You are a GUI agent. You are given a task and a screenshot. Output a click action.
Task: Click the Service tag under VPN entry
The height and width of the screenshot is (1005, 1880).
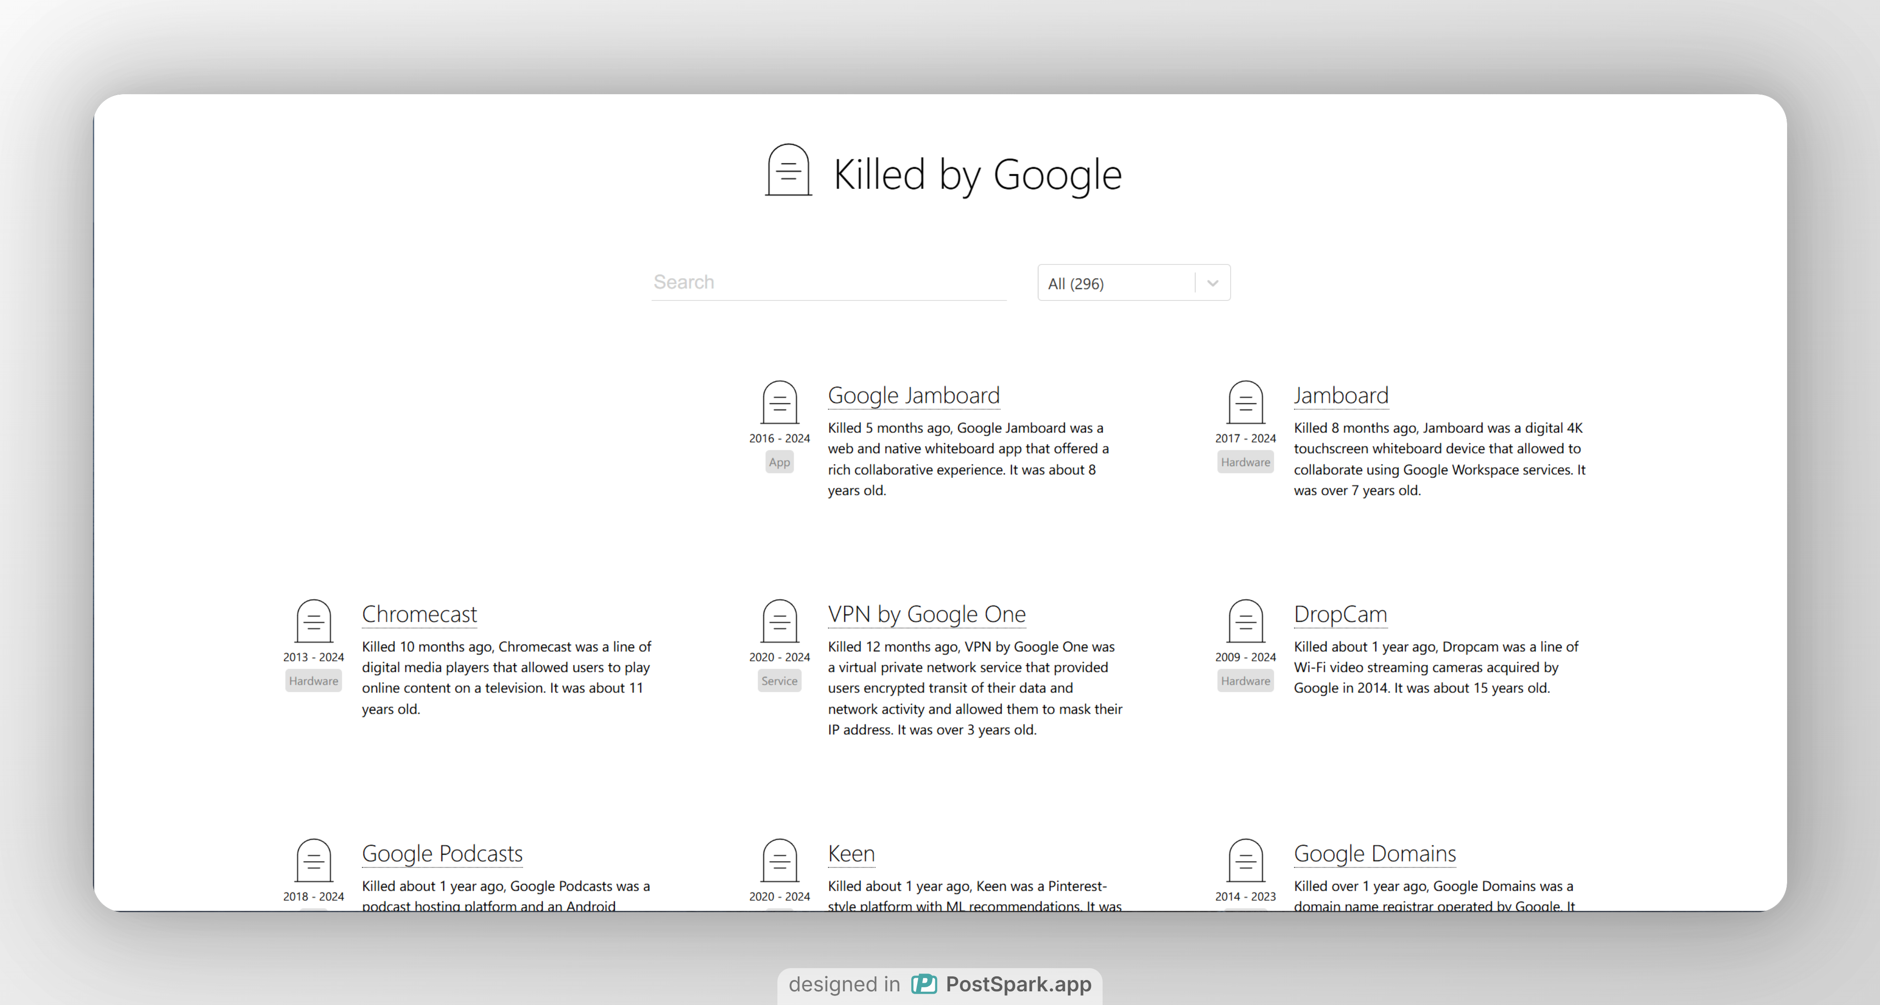(779, 681)
